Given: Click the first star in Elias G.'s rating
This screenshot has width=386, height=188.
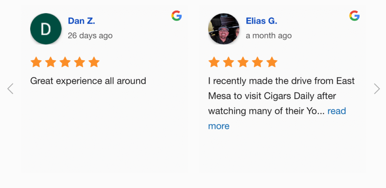Looking at the screenshot, I should (214, 62).
